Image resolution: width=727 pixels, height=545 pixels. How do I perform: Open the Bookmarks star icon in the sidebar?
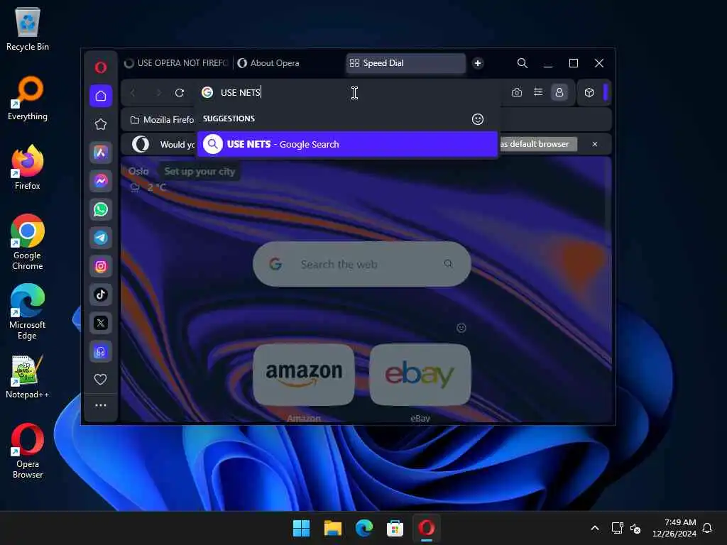(x=101, y=124)
